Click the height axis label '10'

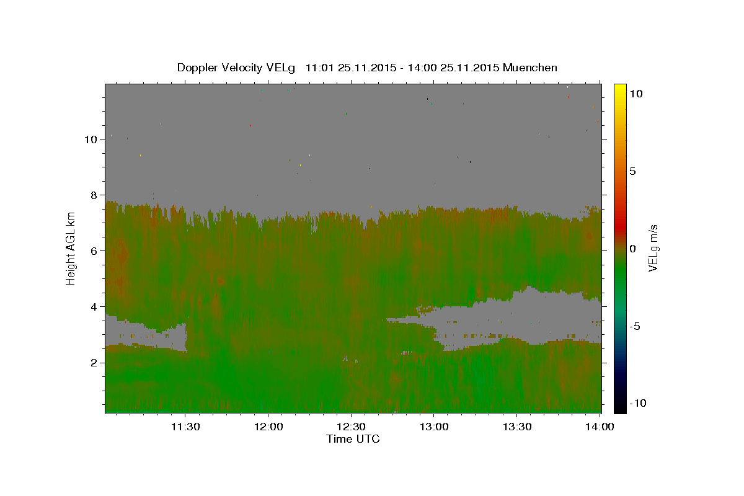(x=90, y=139)
